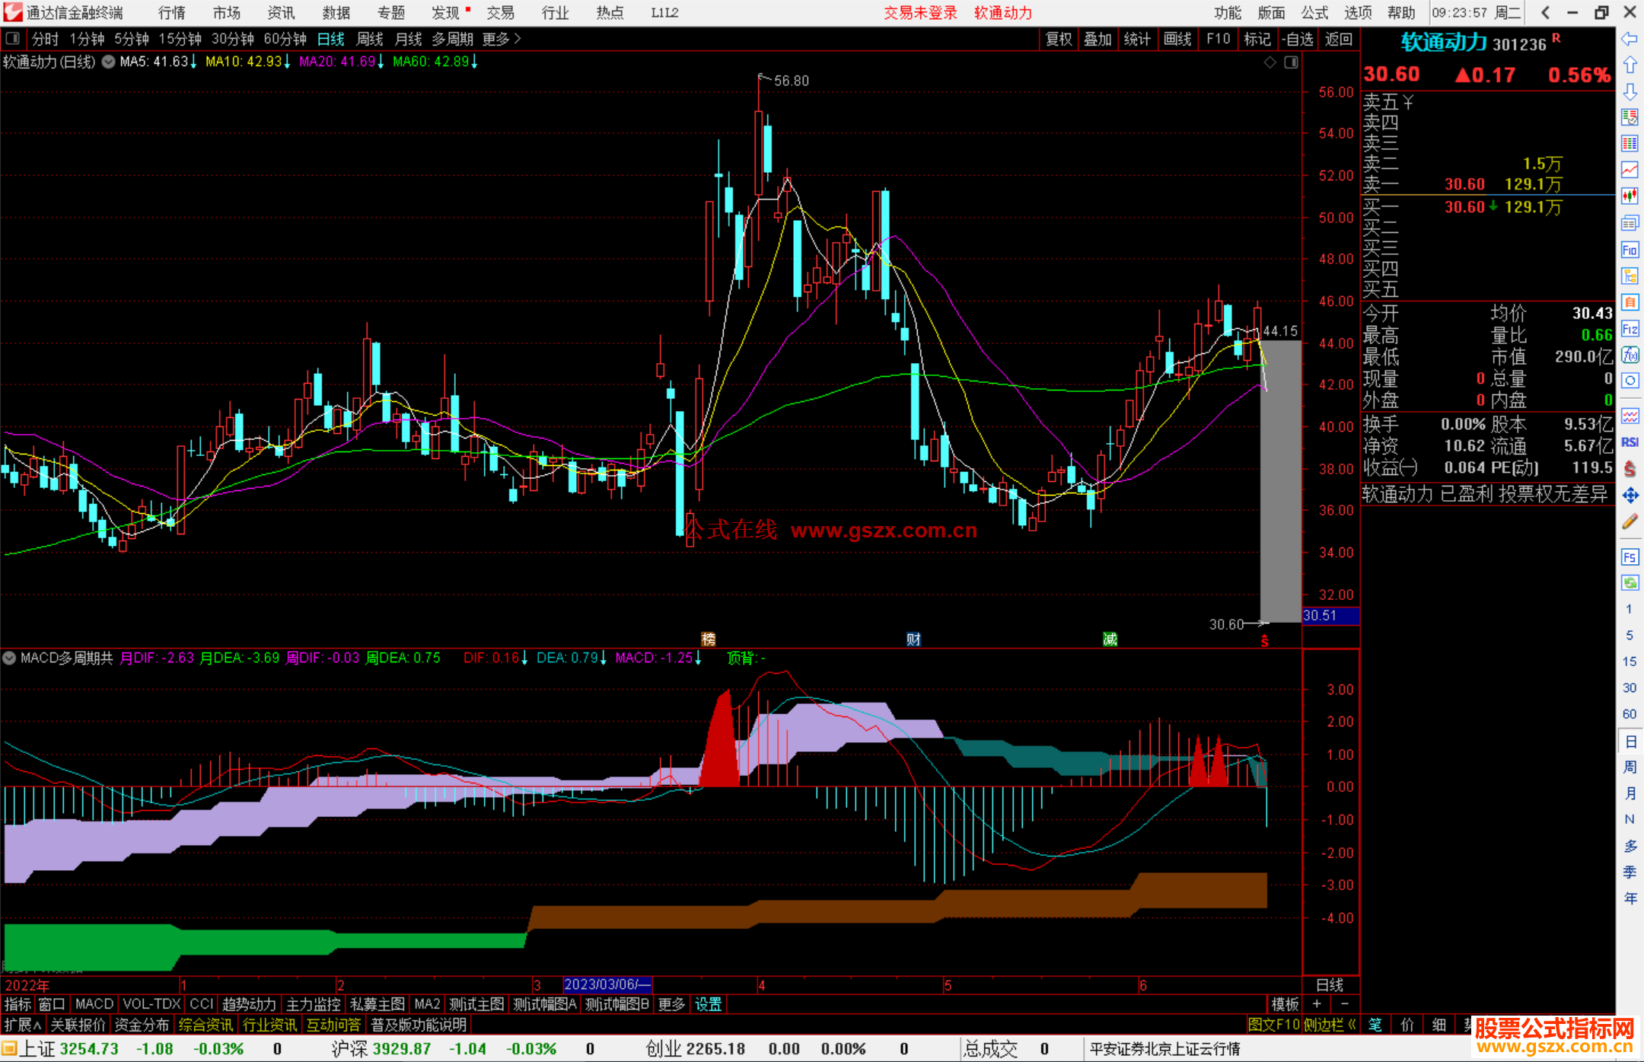Click the 图文F10 button
The height and width of the screenshot is (1062, 1644).
click(1274, 1025)
